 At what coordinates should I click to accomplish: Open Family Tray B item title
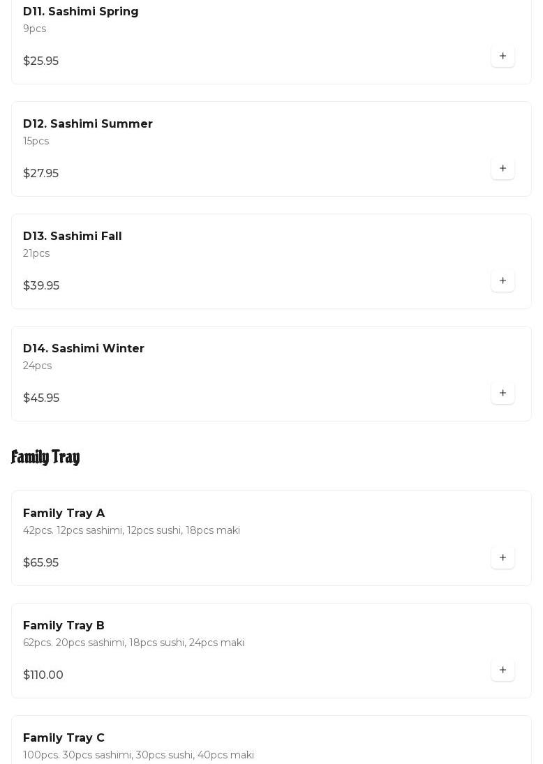pyautogui.click(x=64, y=626)
